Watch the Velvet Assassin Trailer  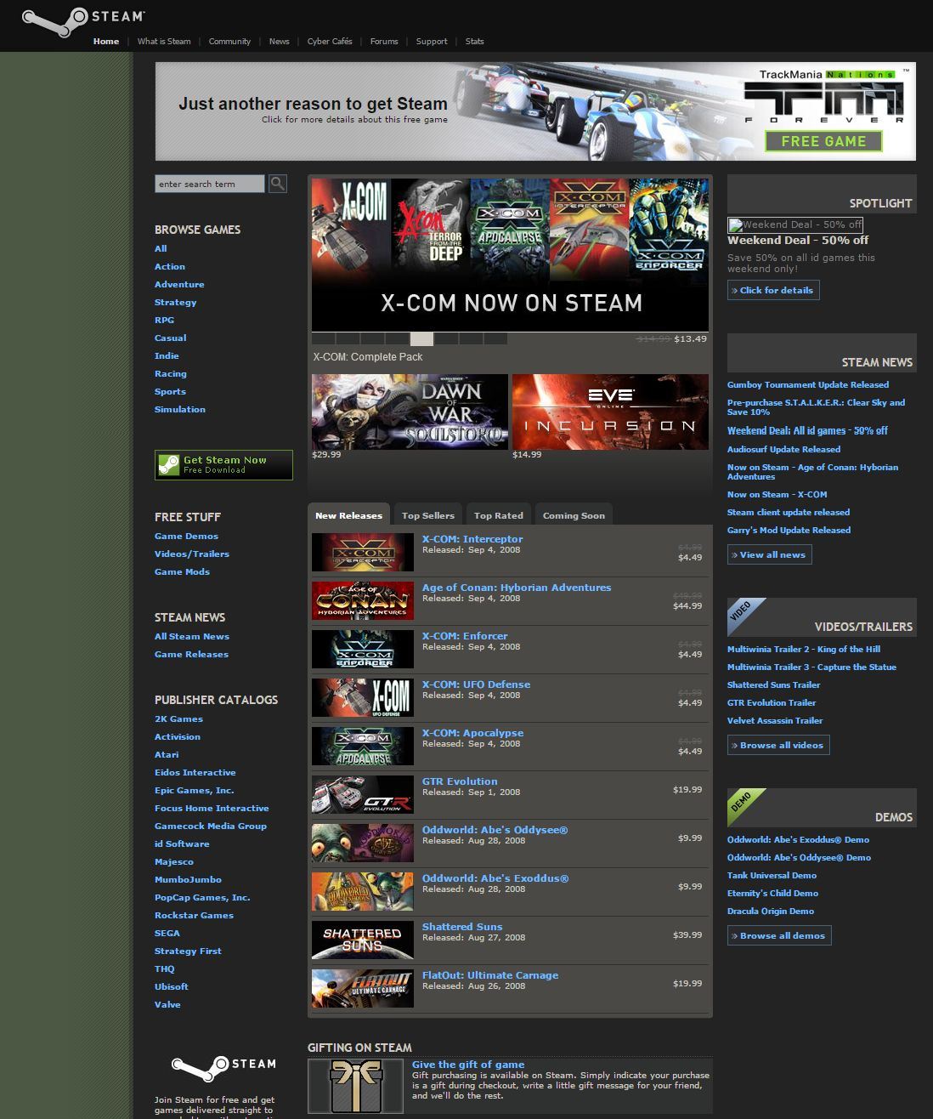coord(775,720)
